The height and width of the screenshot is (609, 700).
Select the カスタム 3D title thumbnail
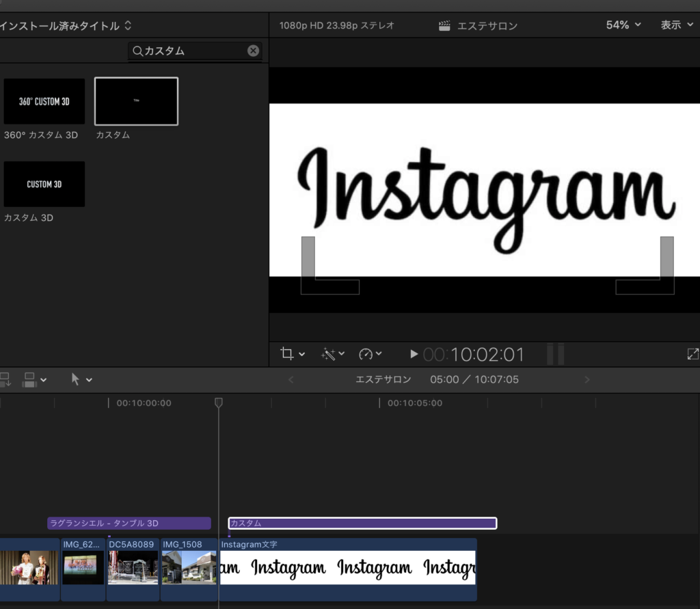point(44,184)
